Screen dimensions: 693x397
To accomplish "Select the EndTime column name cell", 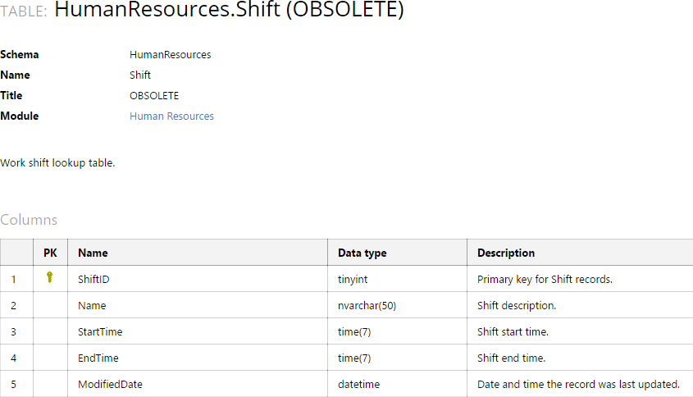I will coord(98,358).
